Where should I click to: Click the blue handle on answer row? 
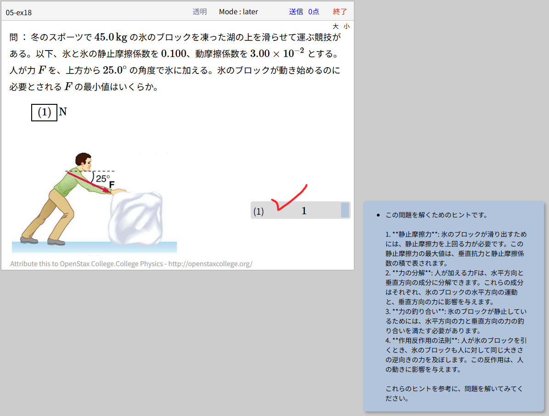click(x=345, y=210)
